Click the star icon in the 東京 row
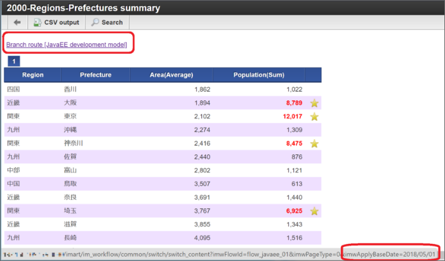 click(x=314, y=116)
